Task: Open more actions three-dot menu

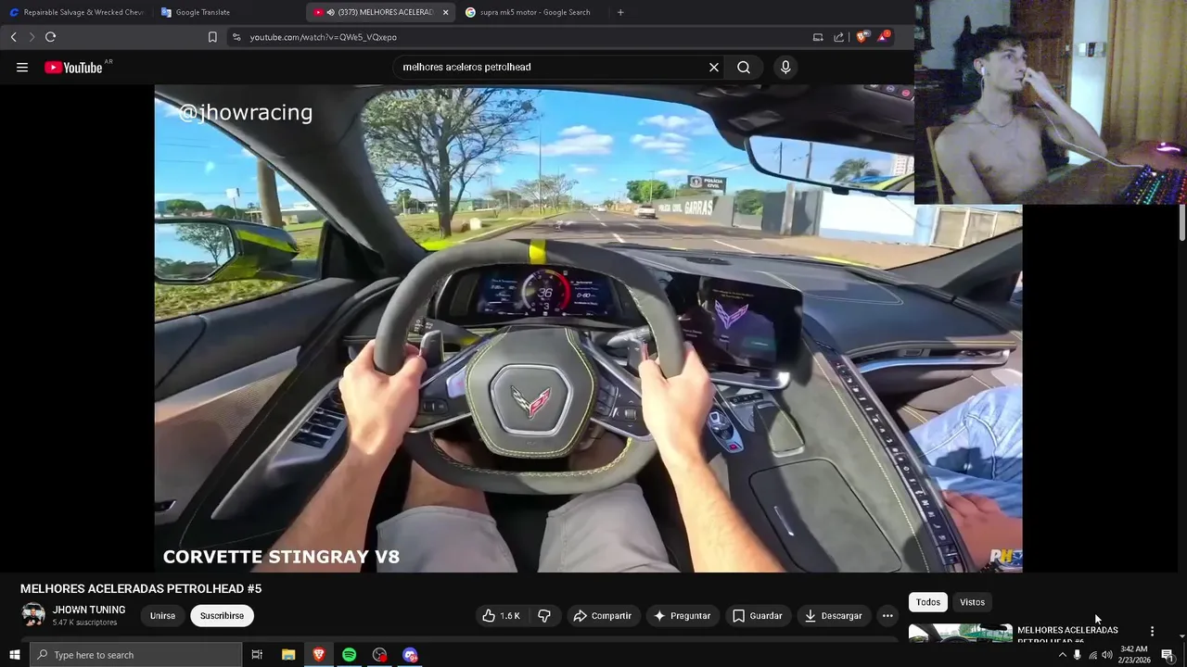Action: [887, 615]
